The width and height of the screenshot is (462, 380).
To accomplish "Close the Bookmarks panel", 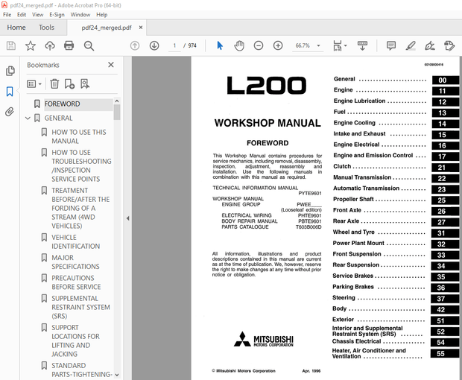I will [111, 65].
